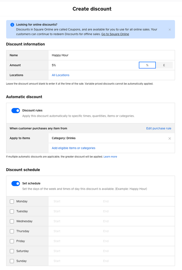The image size is (182, 270).
Task: Check the Monday checkbox
Action: tap(12, 202)
